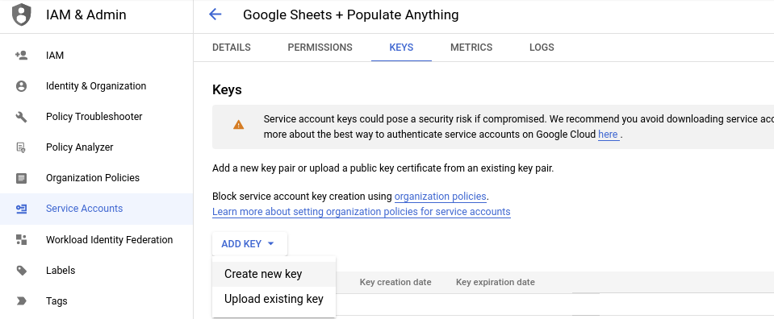Viewport: 774px width, 319px height.
Task: Click the back arrow beside the service account name
Action: pyautogui.click(x=215, y=14)
